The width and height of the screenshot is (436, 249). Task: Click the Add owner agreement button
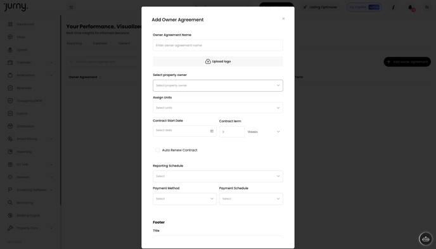(407, 61)
